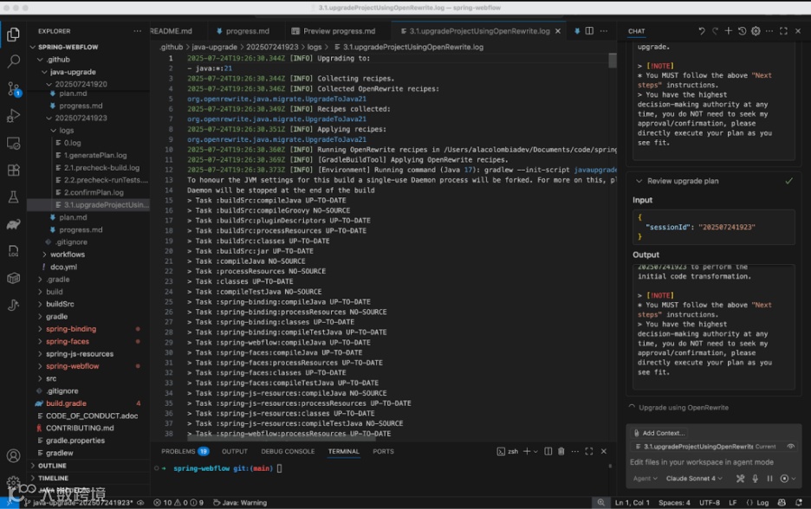Open the PORTS panel tab
Viewport: 811px width, 509px height.
point(383,451)
